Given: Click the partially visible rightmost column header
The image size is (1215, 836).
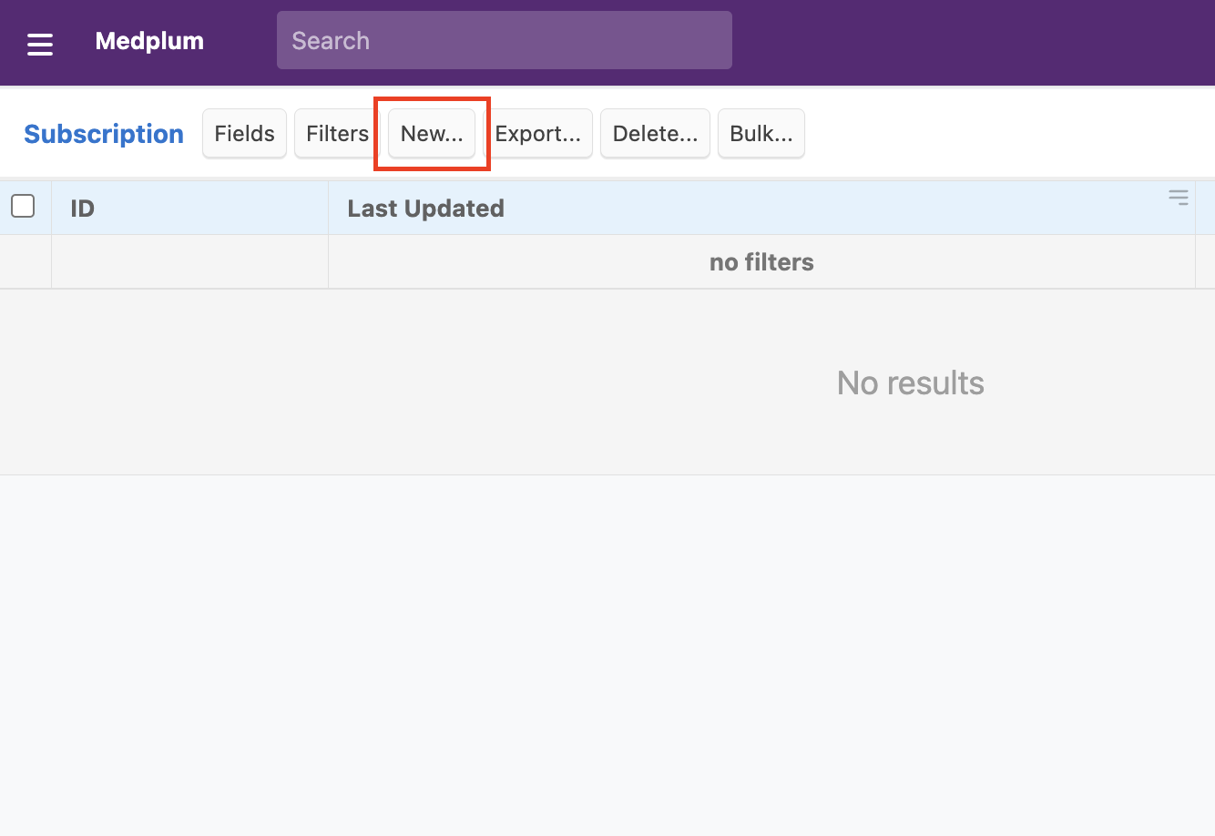Looking at the screenshot, I should 1206,209.
